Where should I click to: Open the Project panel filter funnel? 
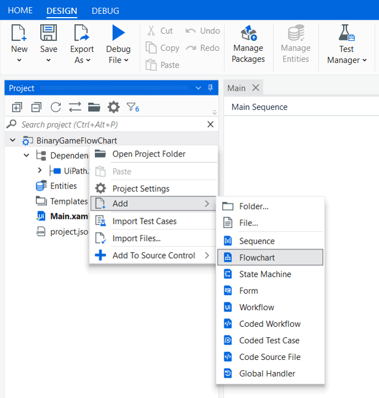pos(133,107)
